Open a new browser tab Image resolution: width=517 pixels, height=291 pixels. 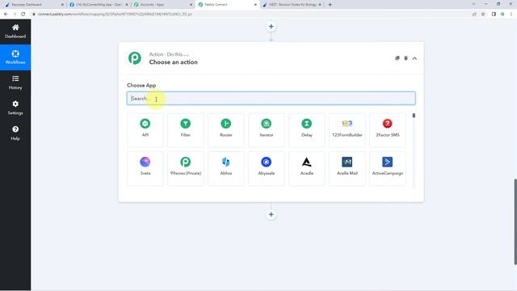330,5
